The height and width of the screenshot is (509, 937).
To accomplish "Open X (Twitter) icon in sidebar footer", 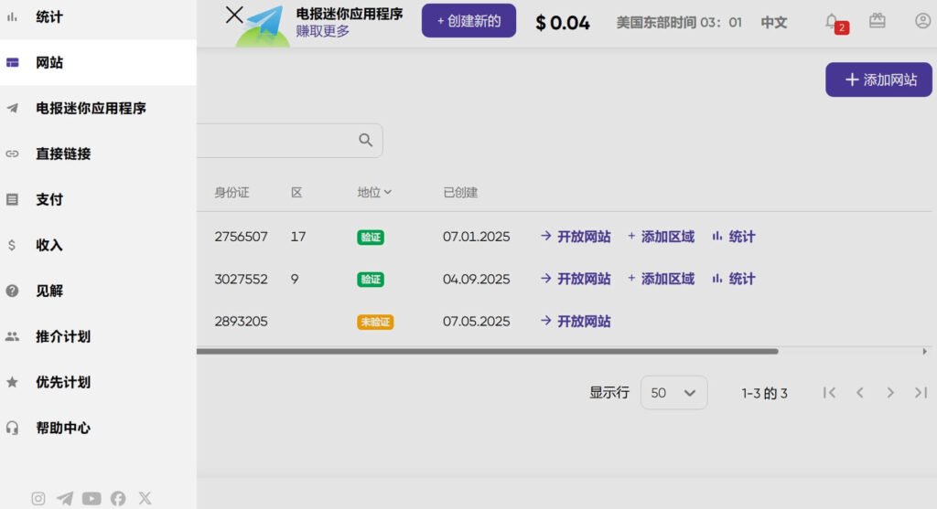I will (145, 498).
